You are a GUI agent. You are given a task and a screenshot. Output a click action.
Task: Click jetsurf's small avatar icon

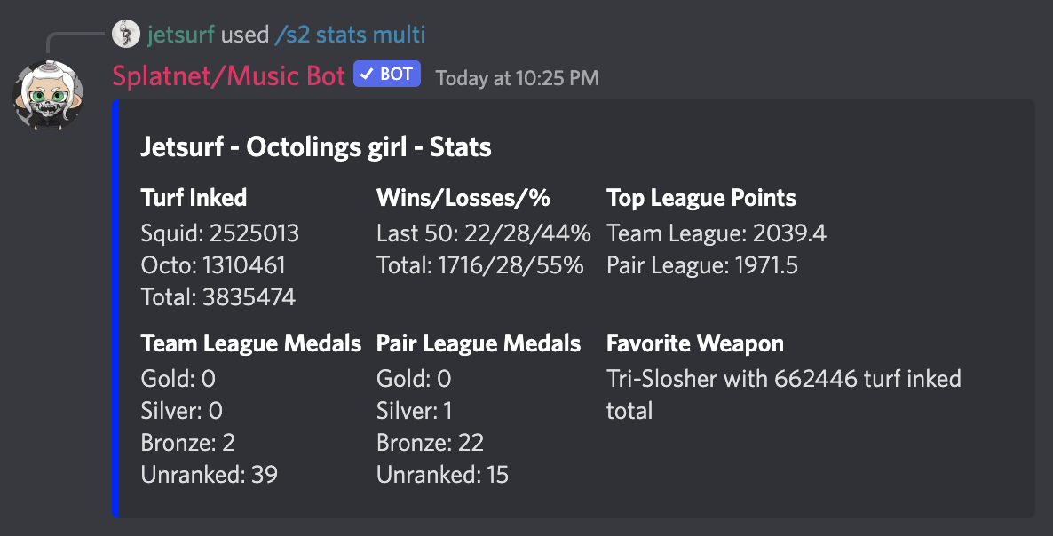[x=125, y=35]
